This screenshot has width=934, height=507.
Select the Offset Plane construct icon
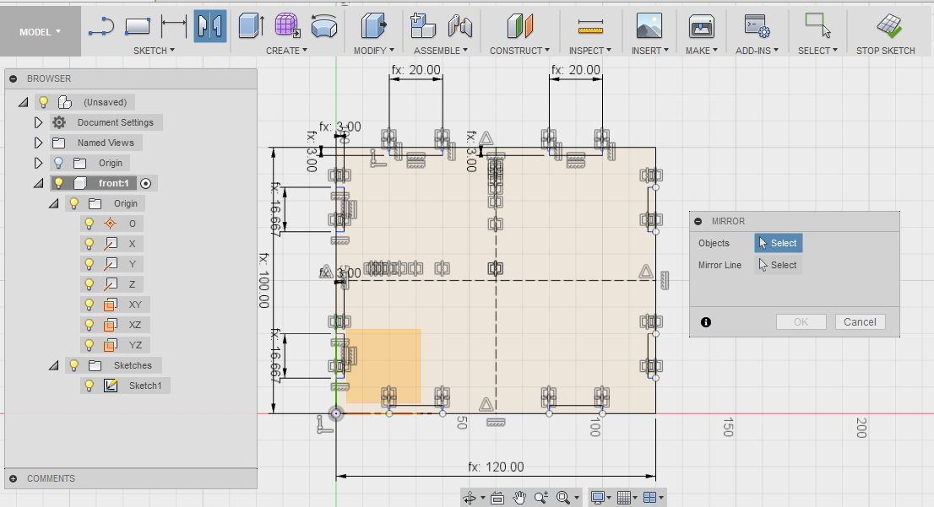click(x=520, y=27)
